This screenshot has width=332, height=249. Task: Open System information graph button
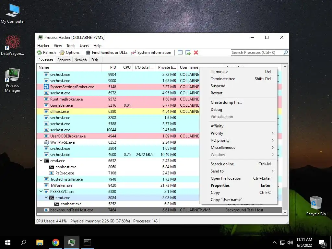[x=151, y=53]
